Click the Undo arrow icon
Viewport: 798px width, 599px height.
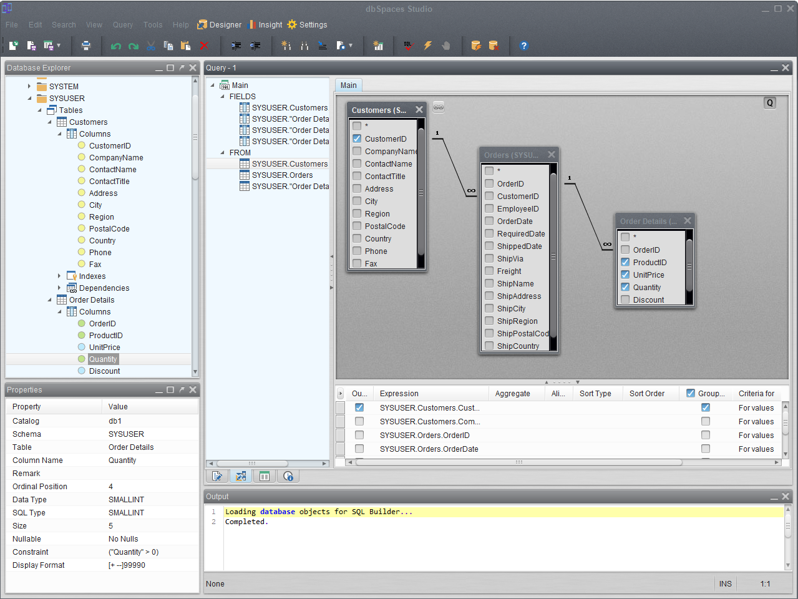click(x=115, y=46)
